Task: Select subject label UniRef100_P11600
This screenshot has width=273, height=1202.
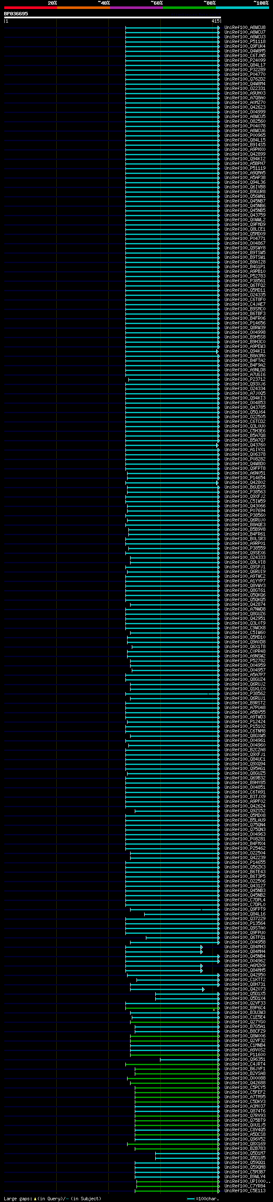Action: 245,1054
